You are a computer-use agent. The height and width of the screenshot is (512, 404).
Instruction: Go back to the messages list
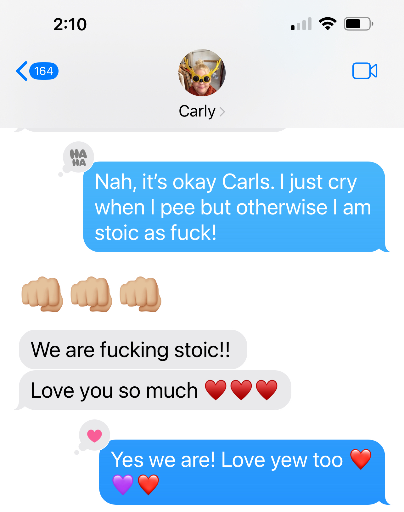pyautogui.click(x=22, y=71)
